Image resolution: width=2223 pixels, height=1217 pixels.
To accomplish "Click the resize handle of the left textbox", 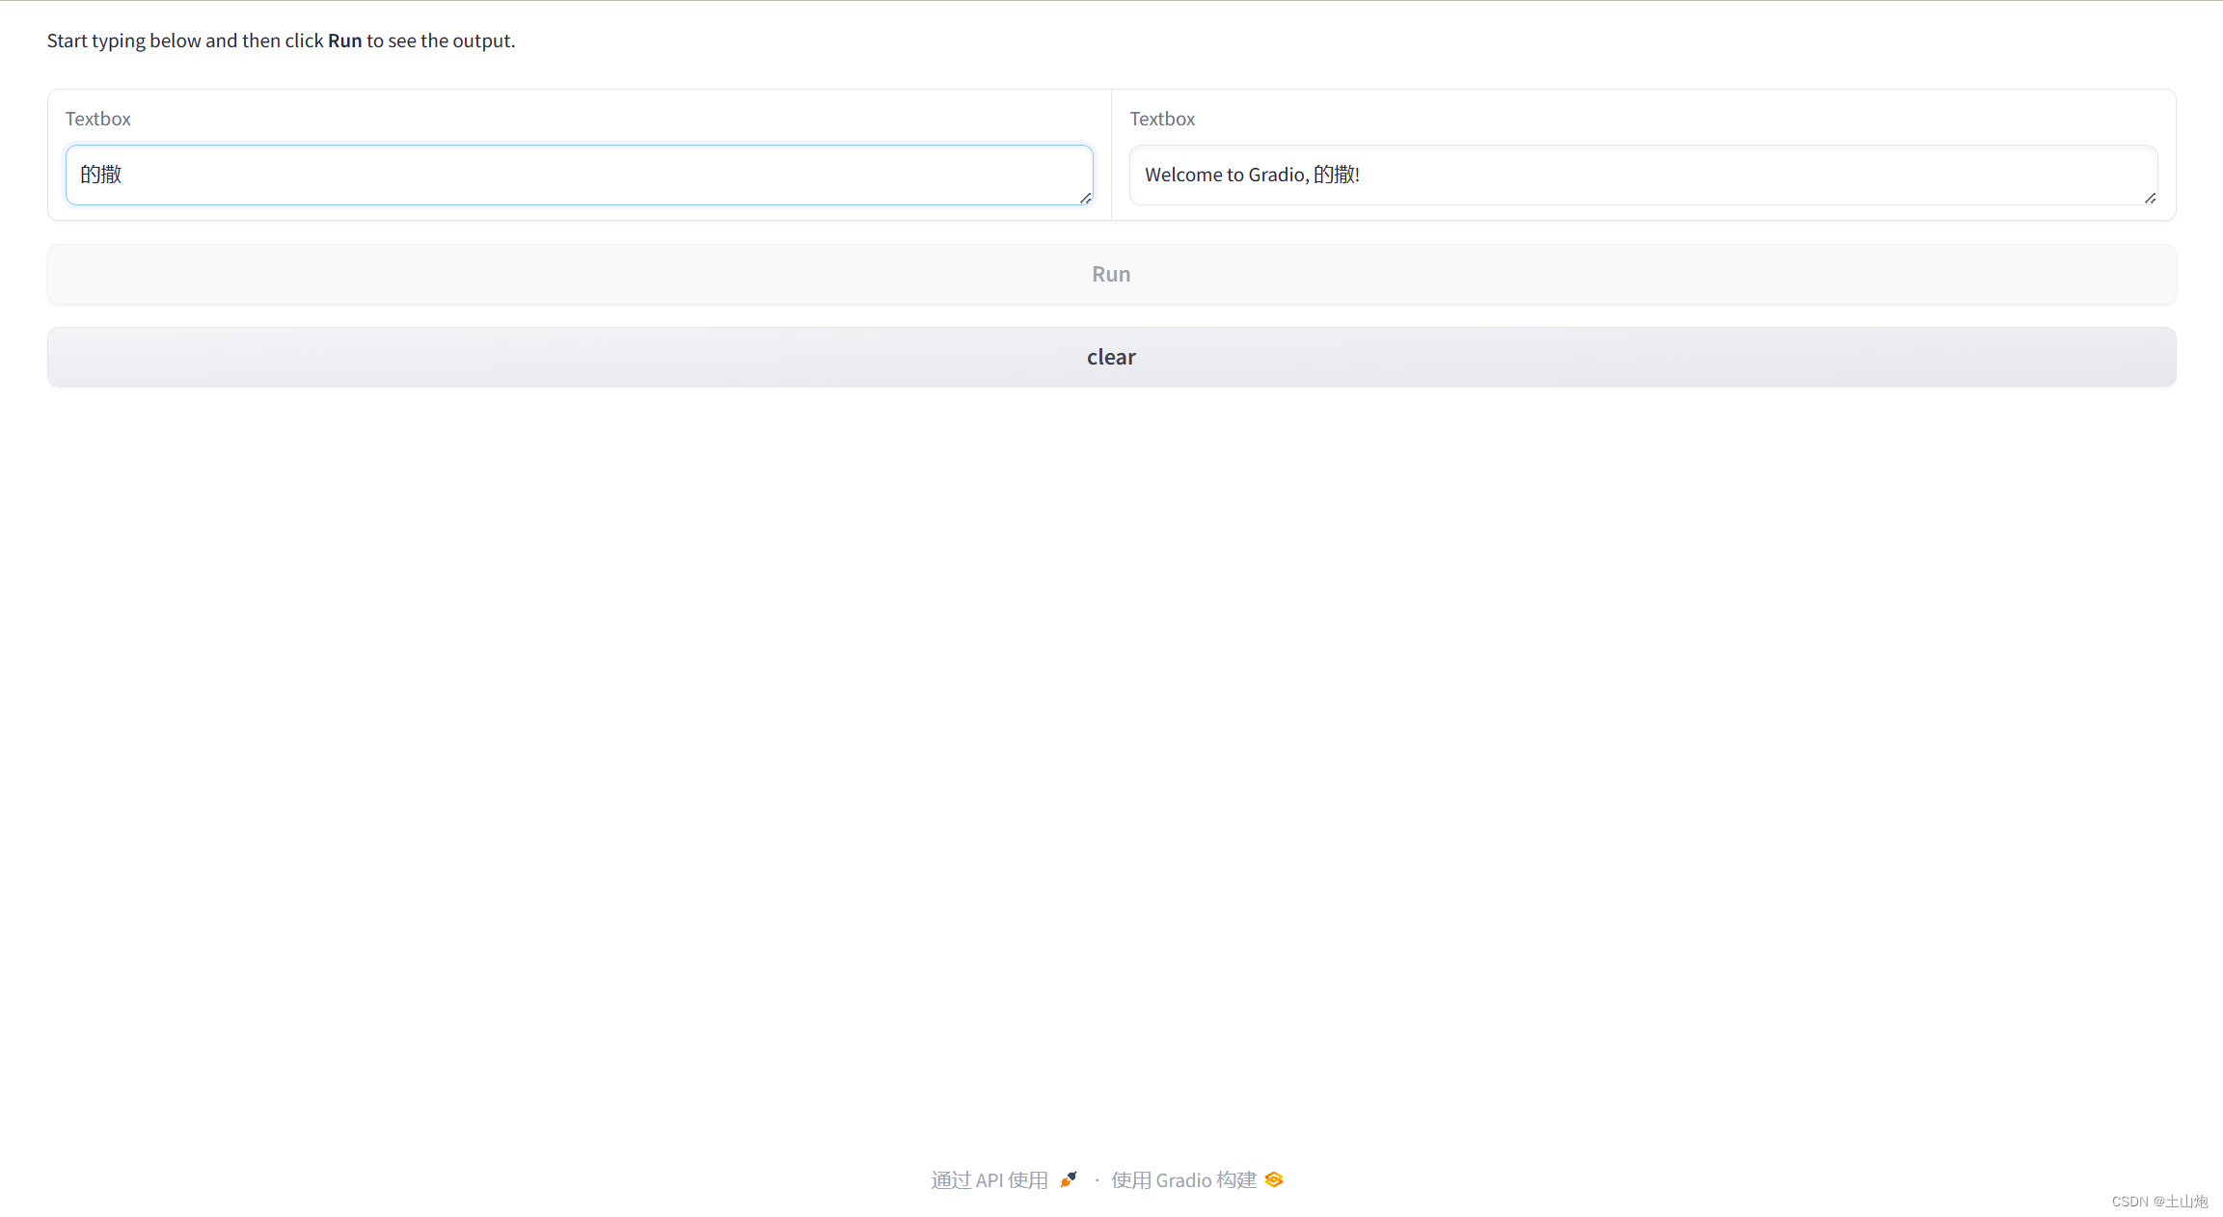I will (x=1086, y=199).
